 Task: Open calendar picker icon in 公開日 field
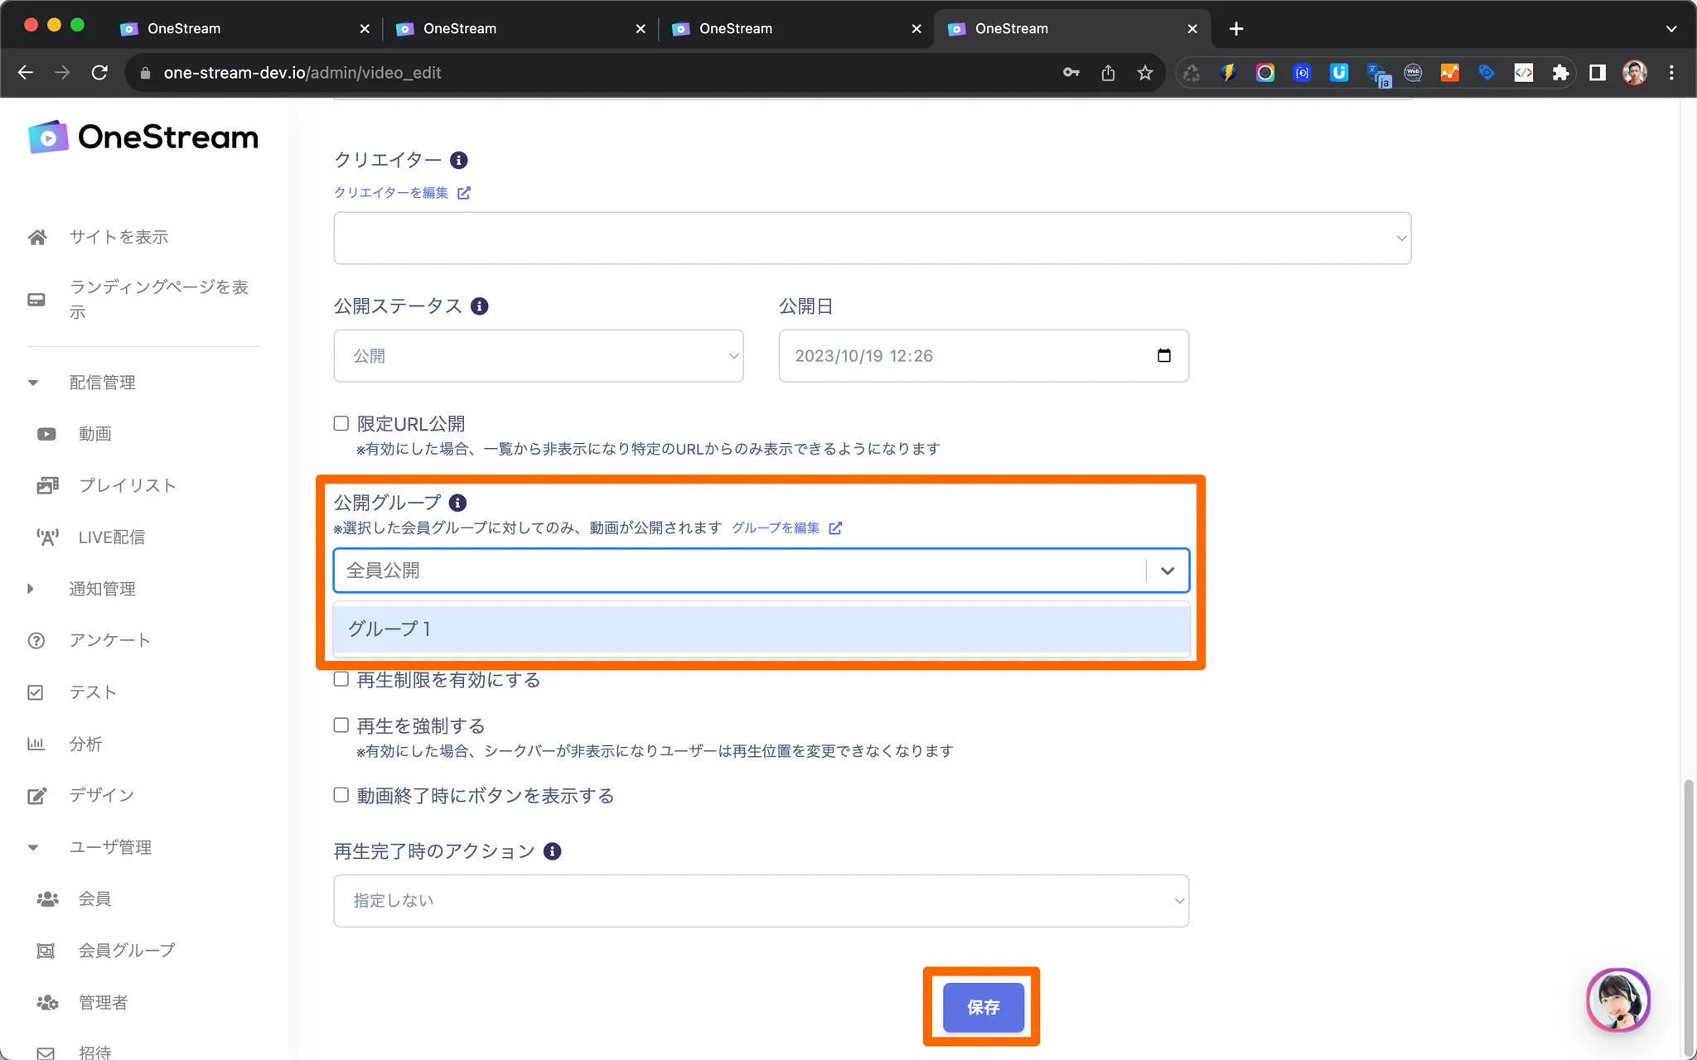click(x=1163, y=356)
